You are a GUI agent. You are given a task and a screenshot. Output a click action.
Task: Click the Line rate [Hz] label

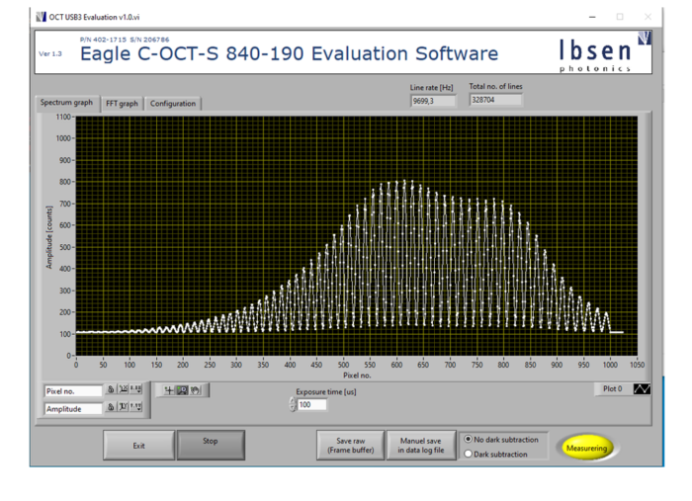point(431,87)
